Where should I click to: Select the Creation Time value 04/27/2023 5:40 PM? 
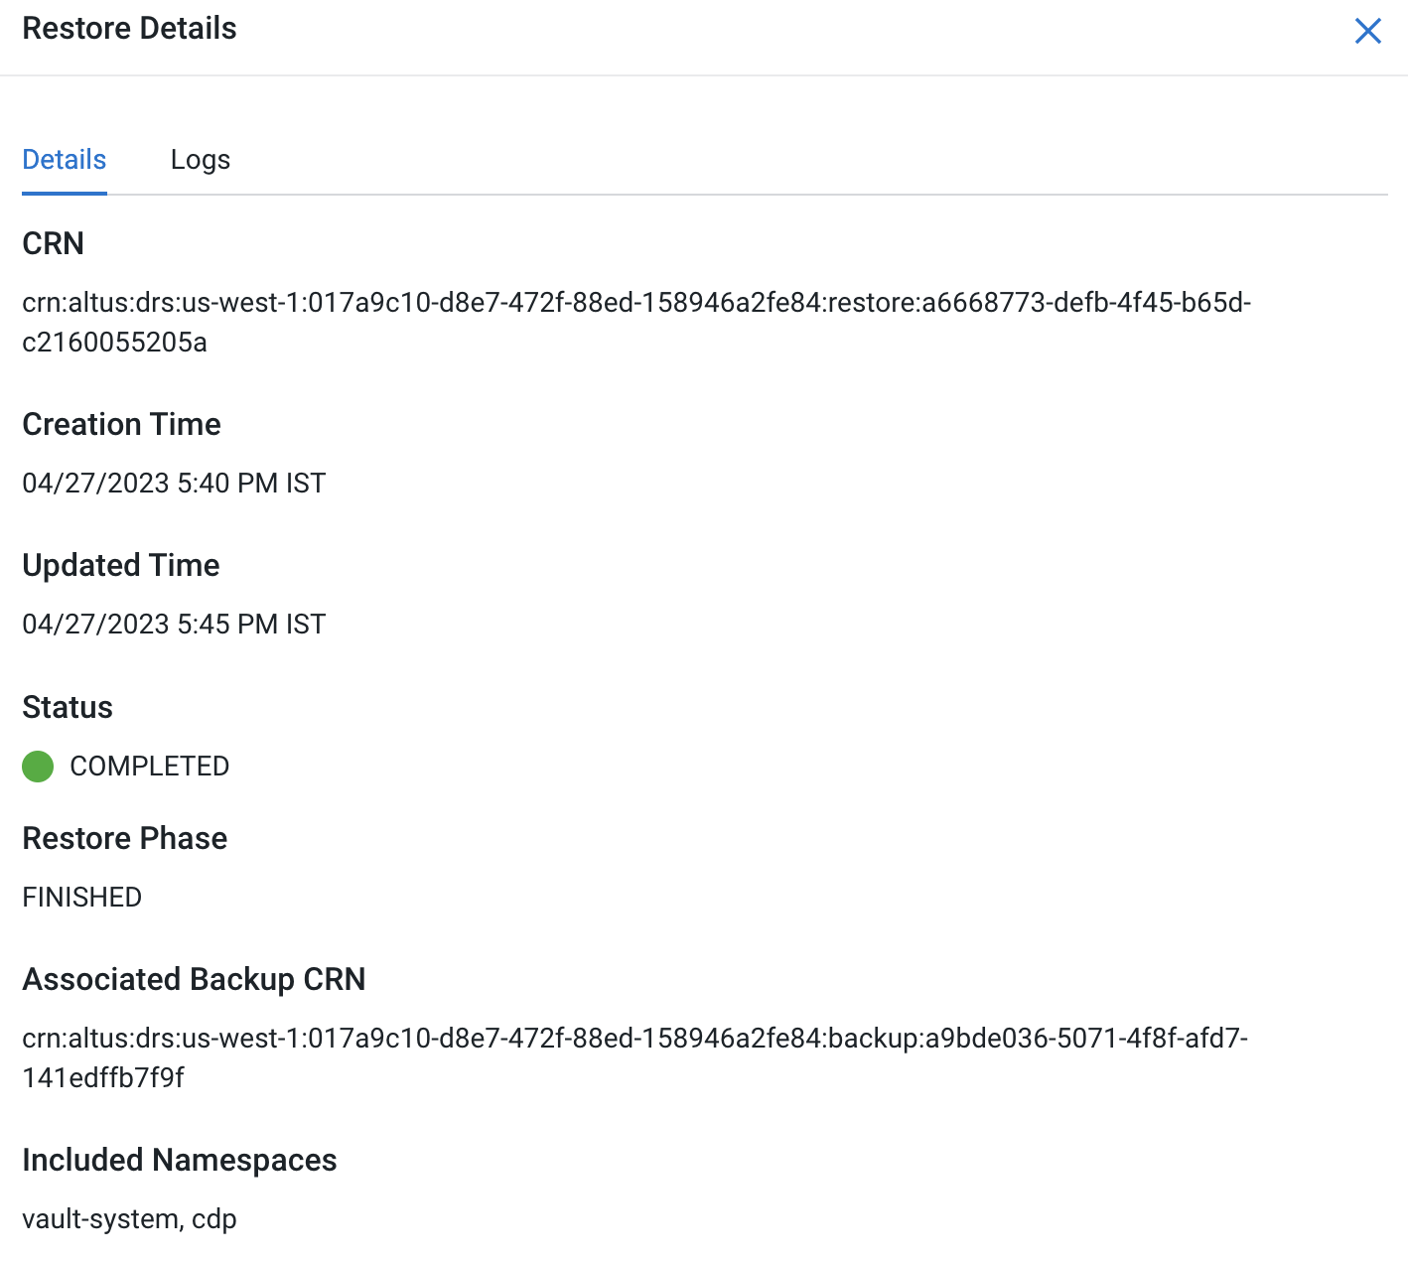click(x=174, y=484)
